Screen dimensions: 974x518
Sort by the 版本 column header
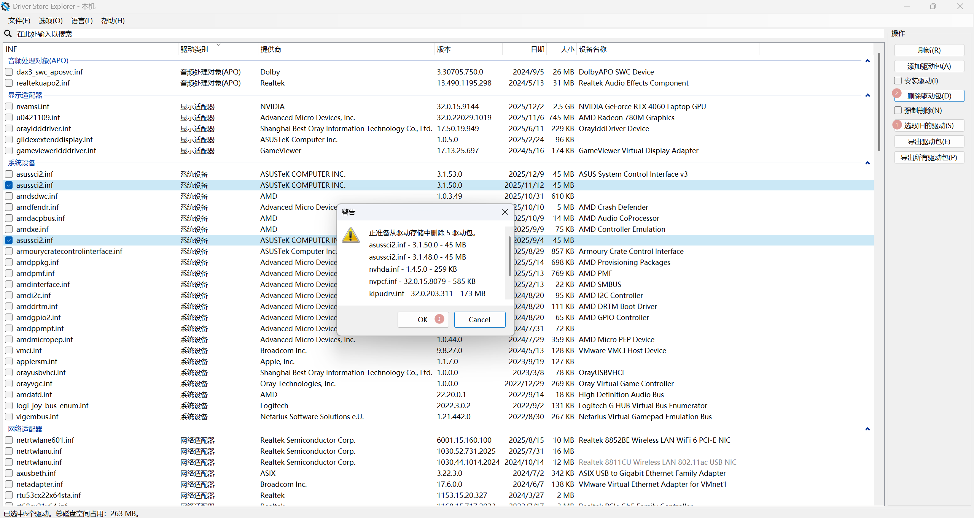click(x=468, y=49)
